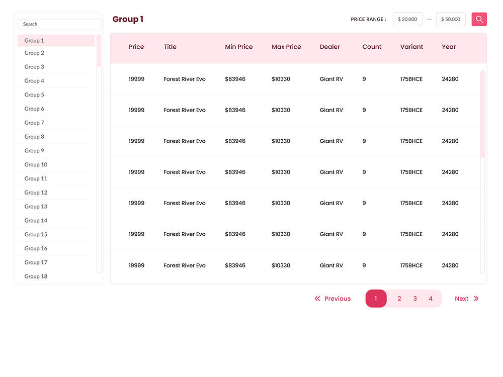Click the double-chevron icon after Next
Image resolution: width=503 pixels, height=377 pixels.
point(476,299)
